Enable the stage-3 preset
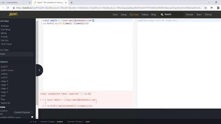The height and width of the screenshot is (124, 221). tap(4, 92)
